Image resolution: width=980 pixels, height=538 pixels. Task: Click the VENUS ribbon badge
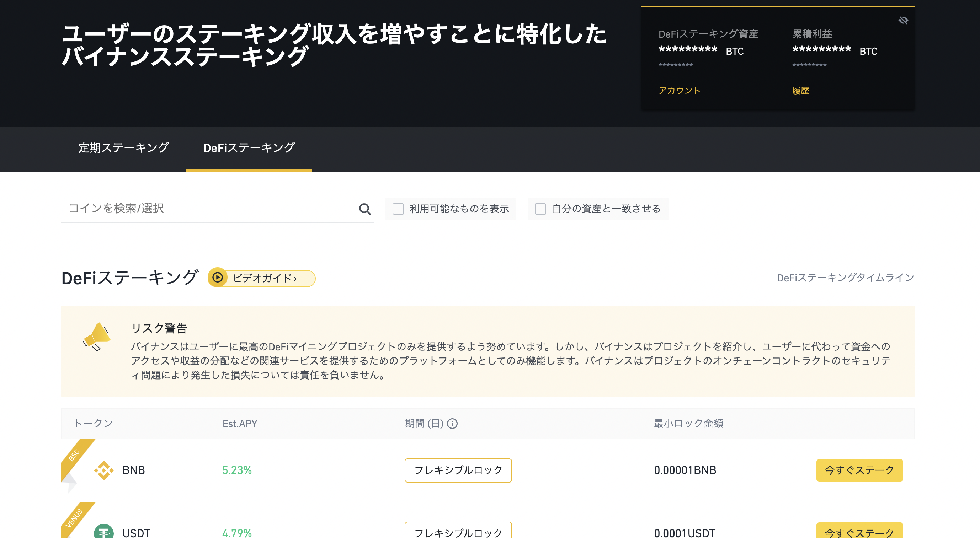[x=75, y=518]
